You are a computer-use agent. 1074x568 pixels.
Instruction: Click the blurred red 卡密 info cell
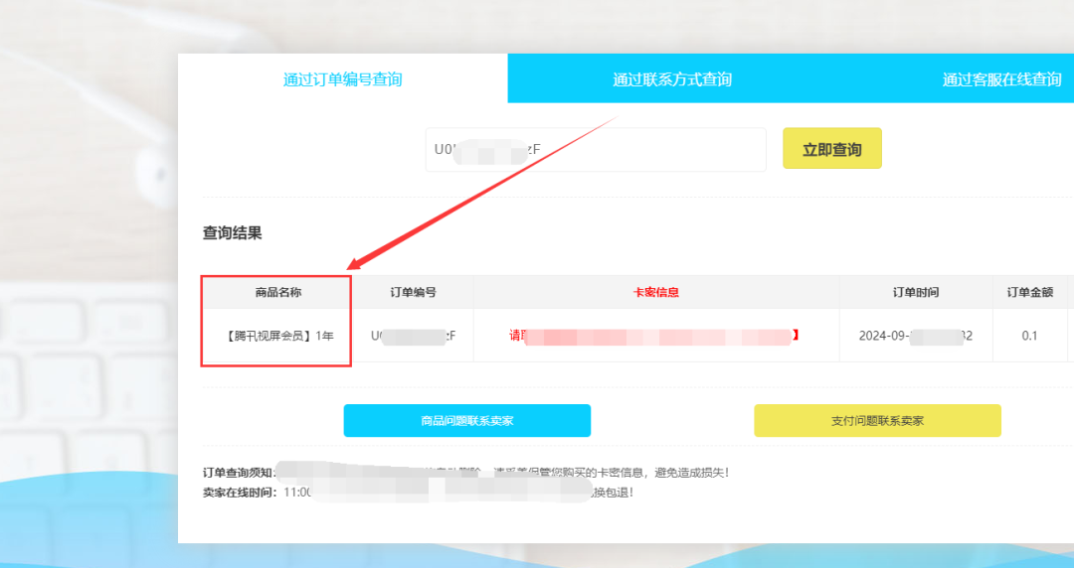click(656, 336)
